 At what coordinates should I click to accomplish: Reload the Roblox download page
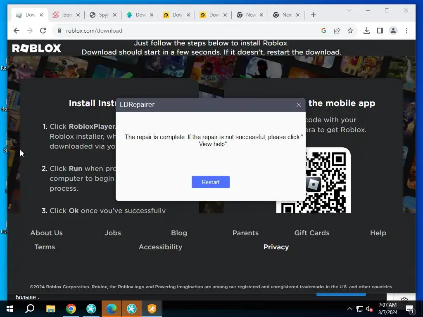pos(43,31)
